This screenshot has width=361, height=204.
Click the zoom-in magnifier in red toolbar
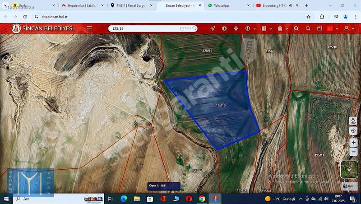click(x=296, y=28)
